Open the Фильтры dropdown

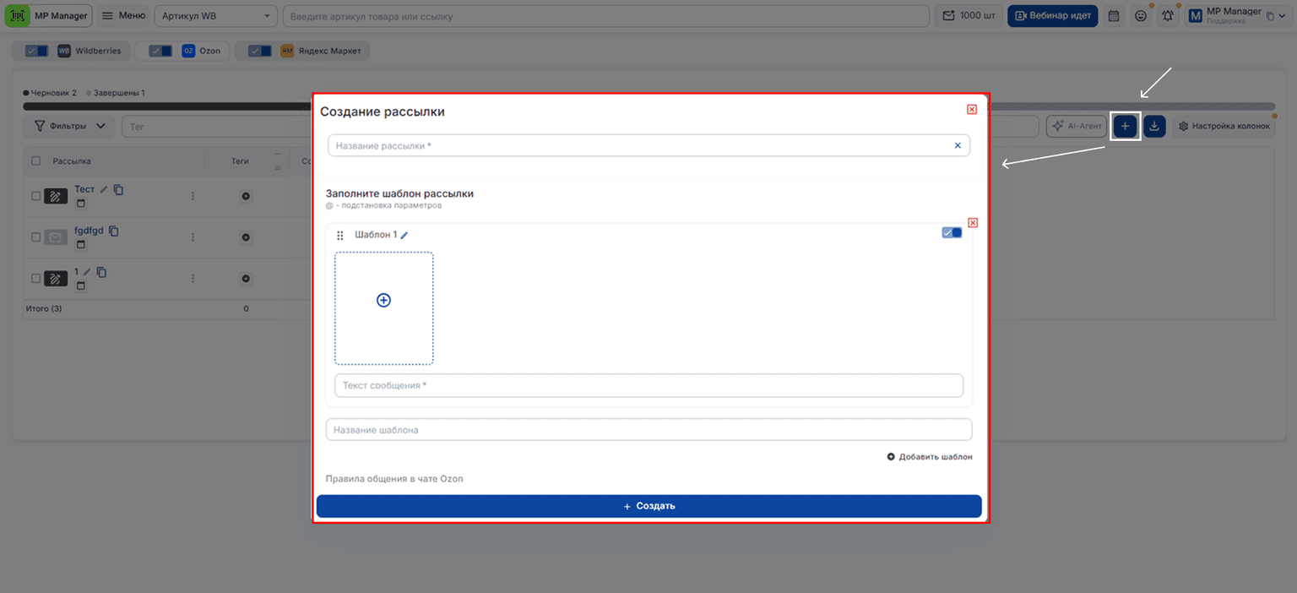tap(69, 126)
